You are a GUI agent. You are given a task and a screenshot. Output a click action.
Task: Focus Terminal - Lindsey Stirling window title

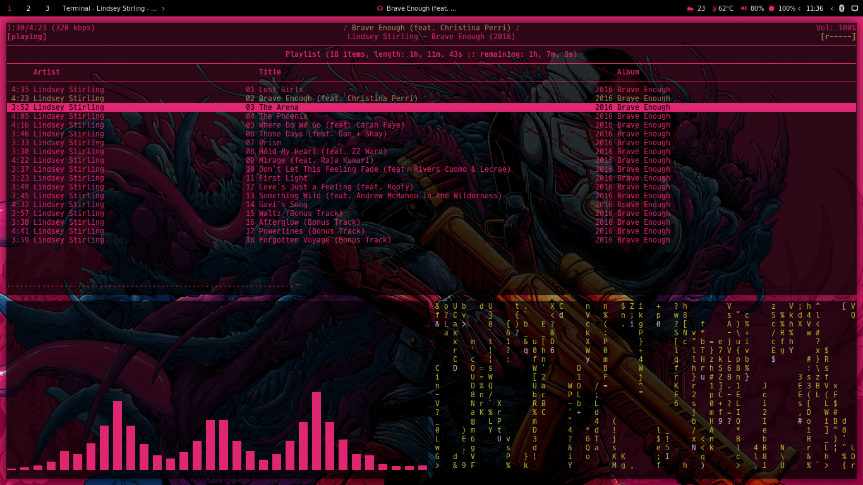pyautogui.click(x=109, y=8)
